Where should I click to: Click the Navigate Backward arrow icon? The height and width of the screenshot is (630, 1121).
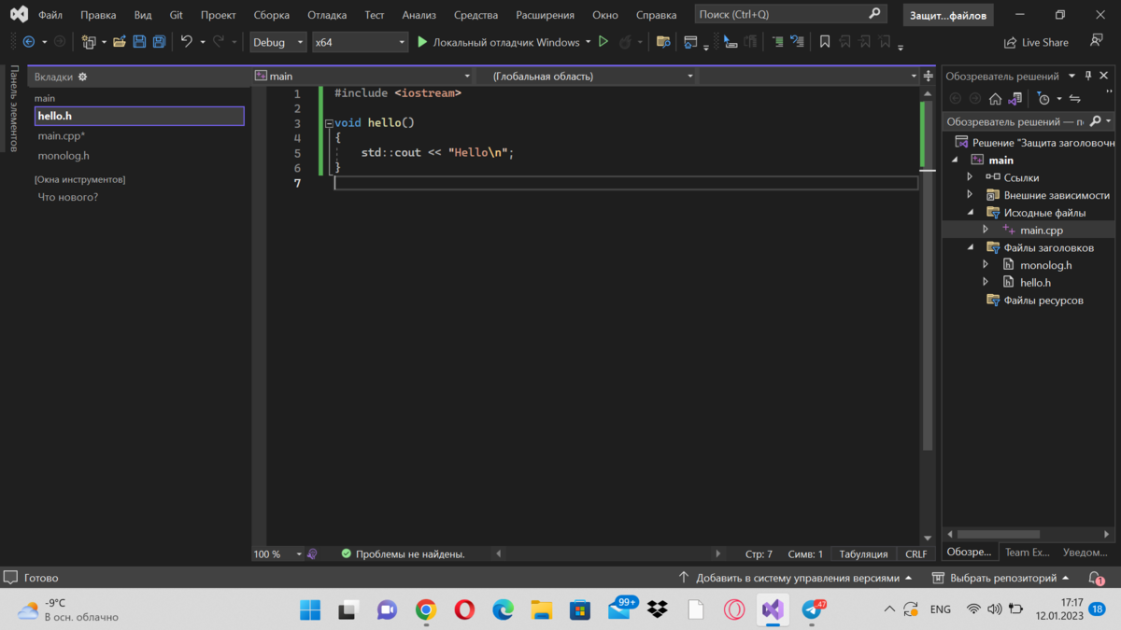tap(28, 42)
